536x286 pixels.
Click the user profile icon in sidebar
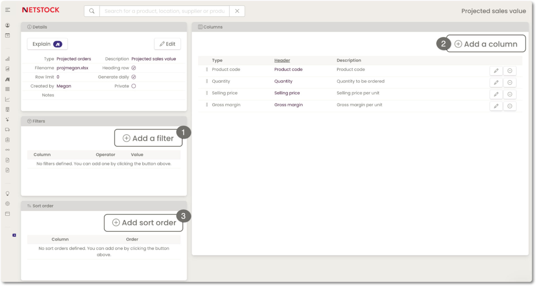(x=8, y=25)
